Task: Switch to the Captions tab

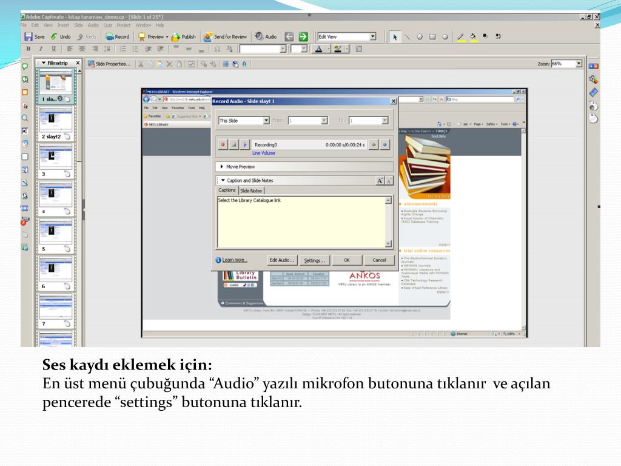Action: point(227,190)
